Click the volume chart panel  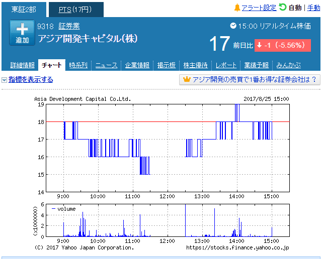168,220
